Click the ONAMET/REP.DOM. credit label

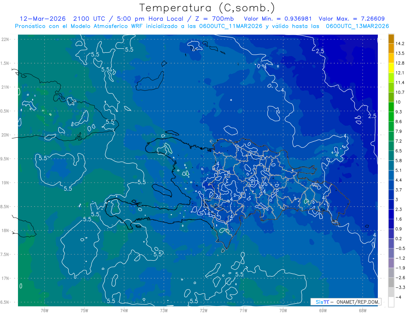[x=358, y=302]
